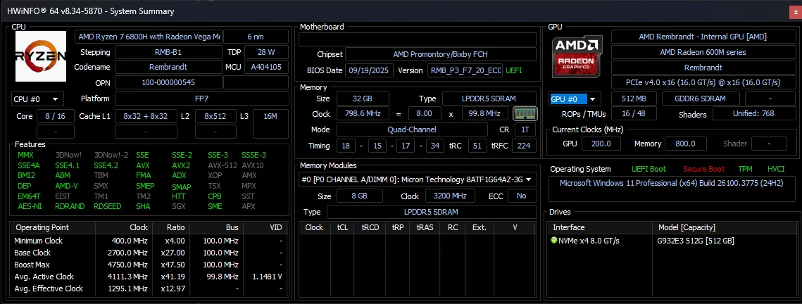Click the 8 / 16 core count field
This screenshot has height=304, width=802.
coord(55,116)
